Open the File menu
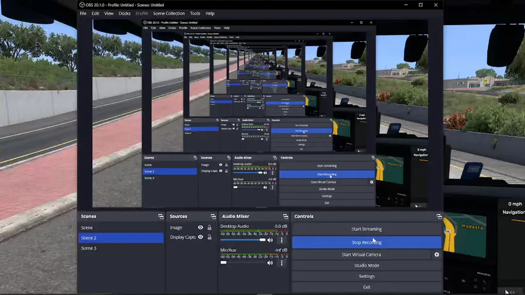 [x=83, y=13]
